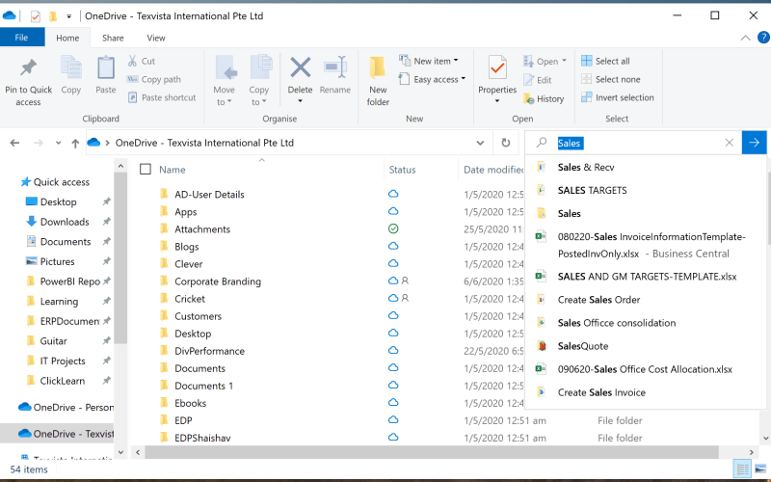Open SALES AND GM TARGETS-TEMPLATE.xlsx suggestion

click(645, 277)
